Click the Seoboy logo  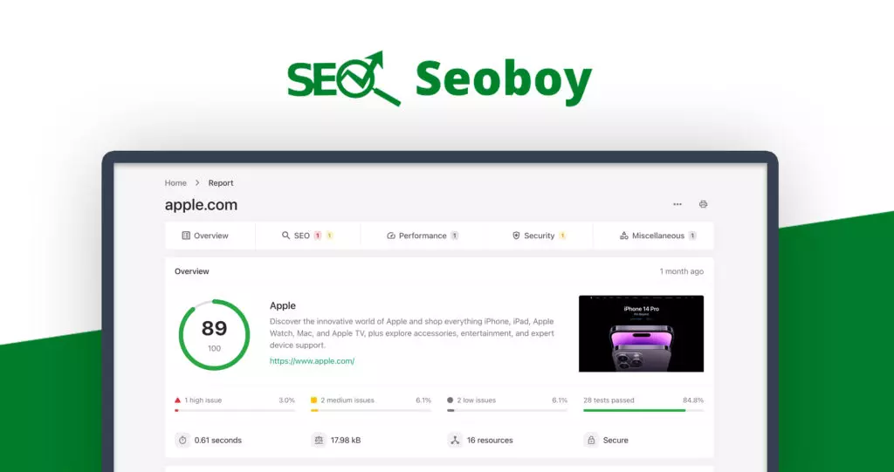click(439, 79)
